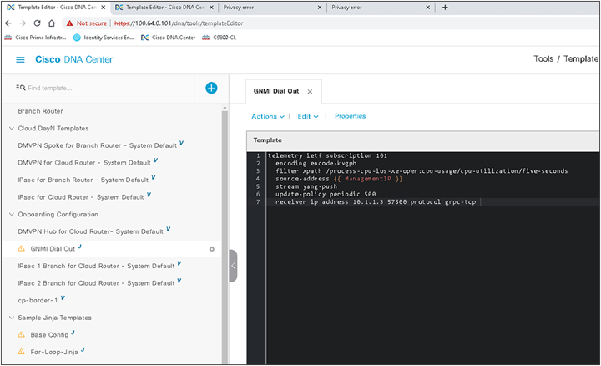Open the Identity Services Engine bookmark
601x366 pixels.
[104, 38]
